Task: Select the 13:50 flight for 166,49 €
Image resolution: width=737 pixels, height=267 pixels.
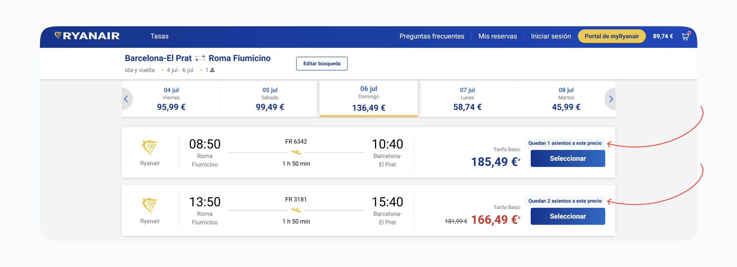Action: pos(568,216)
